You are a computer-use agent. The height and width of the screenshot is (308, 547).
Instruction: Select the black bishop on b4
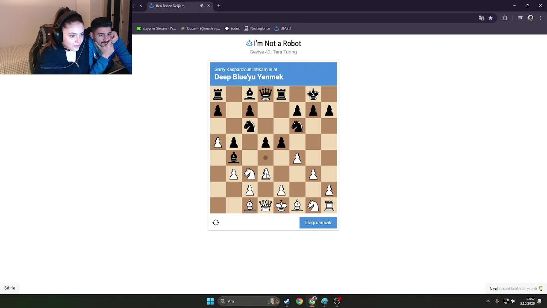tap(234, 157)
